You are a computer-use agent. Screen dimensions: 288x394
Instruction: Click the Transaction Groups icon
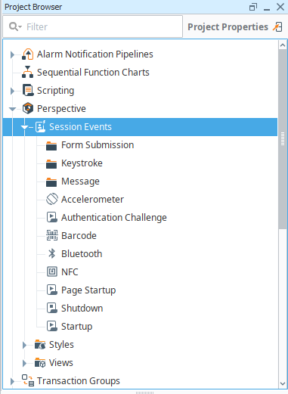click(28, 380)
